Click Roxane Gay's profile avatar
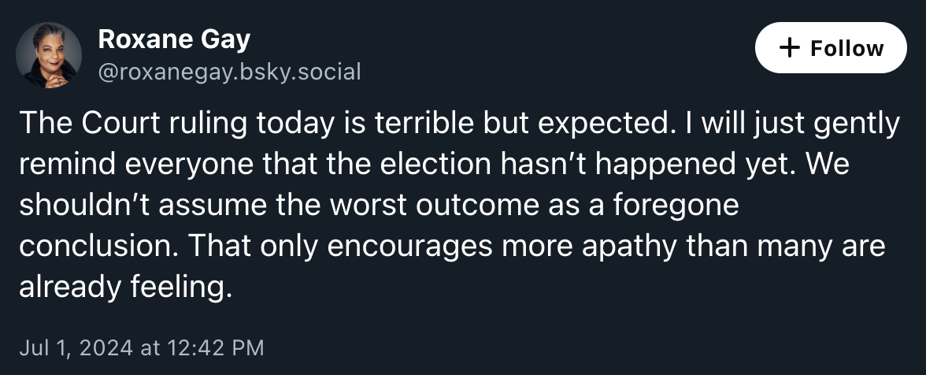The height and width of the screenshot is (375, 926). point(49,55)
